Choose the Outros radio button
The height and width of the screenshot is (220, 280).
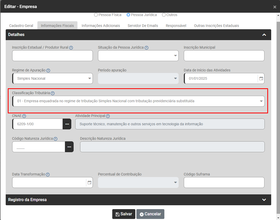click(x=164, y=15)
